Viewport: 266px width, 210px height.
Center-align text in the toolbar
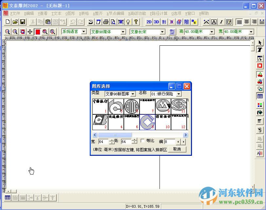(x=247, y=22)
